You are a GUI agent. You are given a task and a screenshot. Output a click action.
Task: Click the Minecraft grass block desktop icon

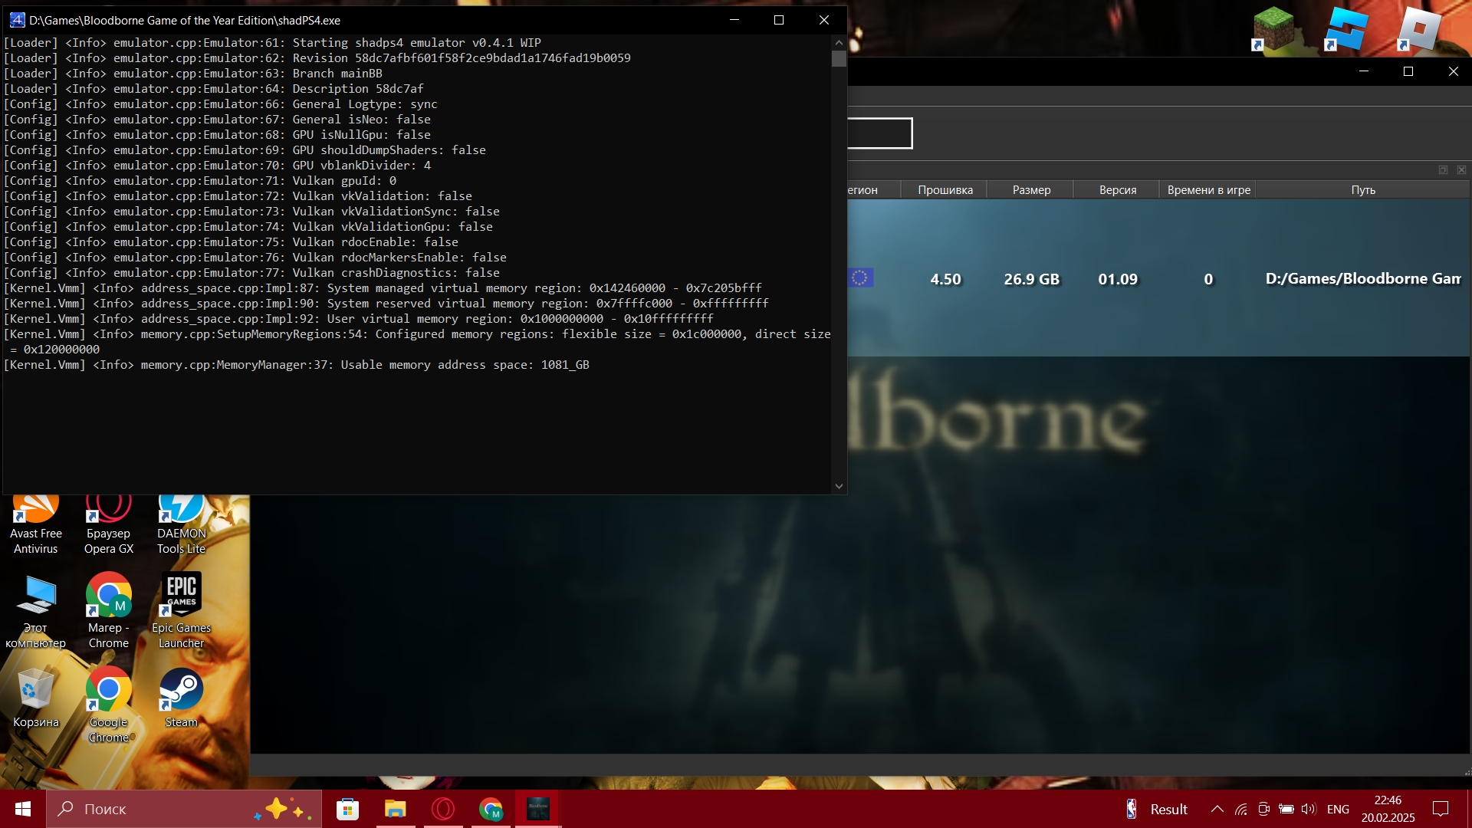tap(1273, 29)
